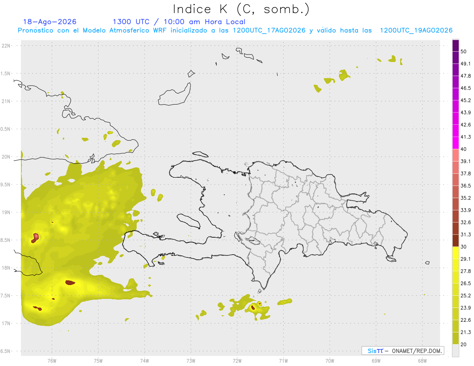Click the longitude axis label "70W"
This screenshot has width=474, height=366.
(x=330, y=361)
